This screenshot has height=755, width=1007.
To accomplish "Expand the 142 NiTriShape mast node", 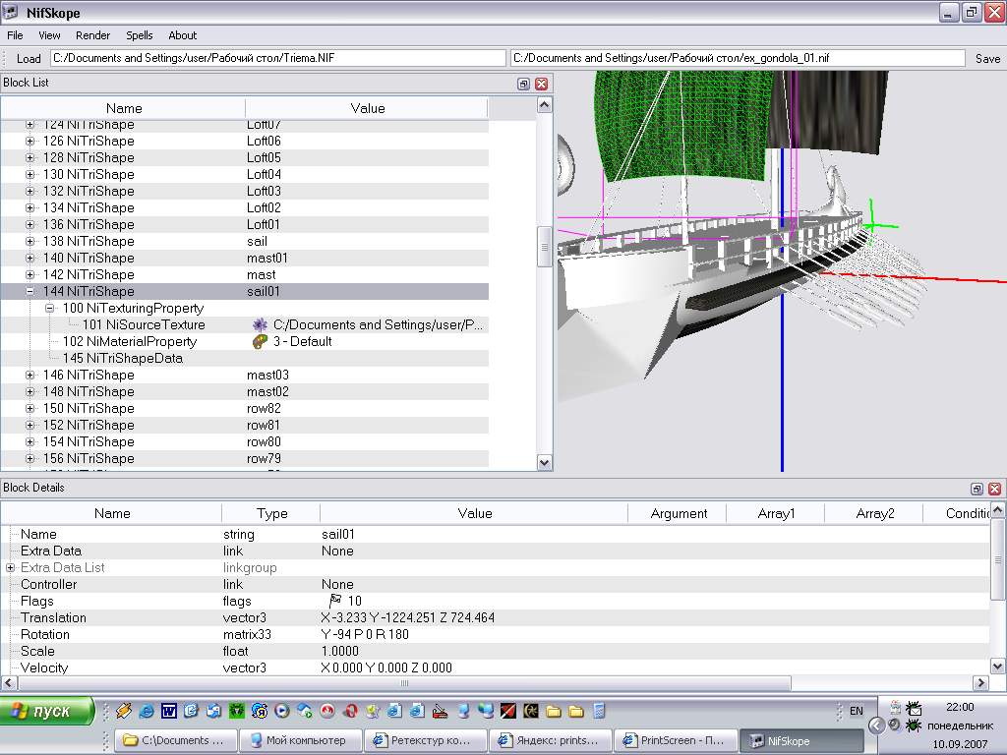I will click(x=30, y=275).
